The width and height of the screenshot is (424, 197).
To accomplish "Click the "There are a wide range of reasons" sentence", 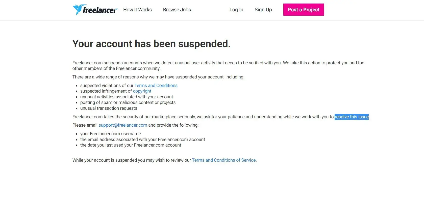I will click(x=158, y=77).
